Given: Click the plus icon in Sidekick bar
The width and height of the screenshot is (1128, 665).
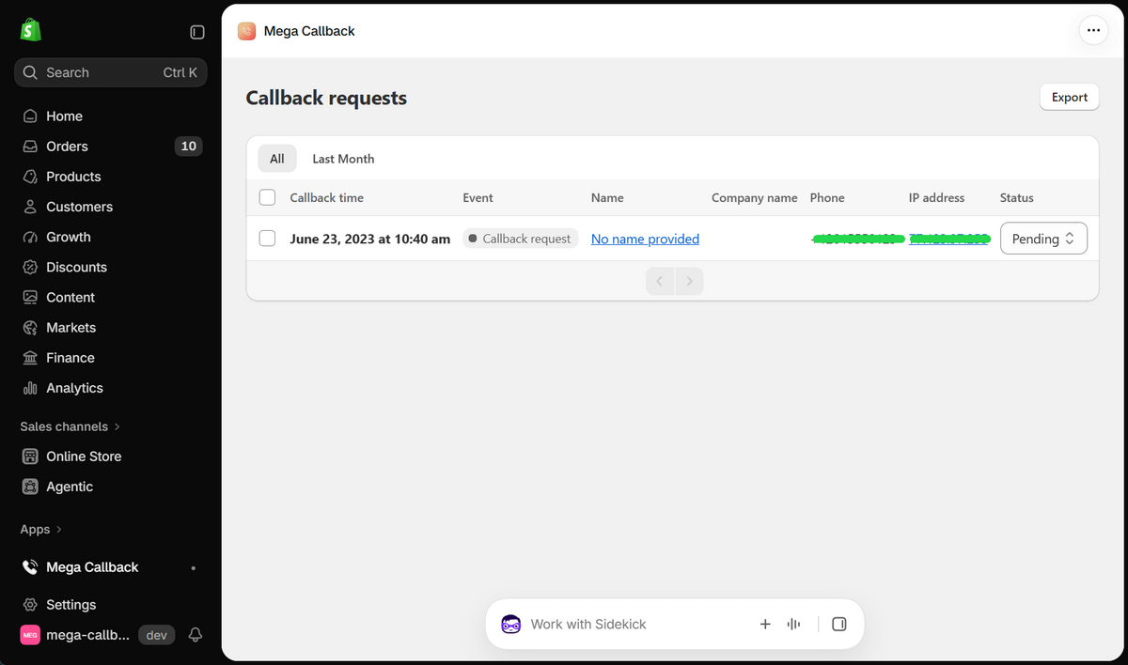Looking at the screenshot, I should click(x=765, y=624).
